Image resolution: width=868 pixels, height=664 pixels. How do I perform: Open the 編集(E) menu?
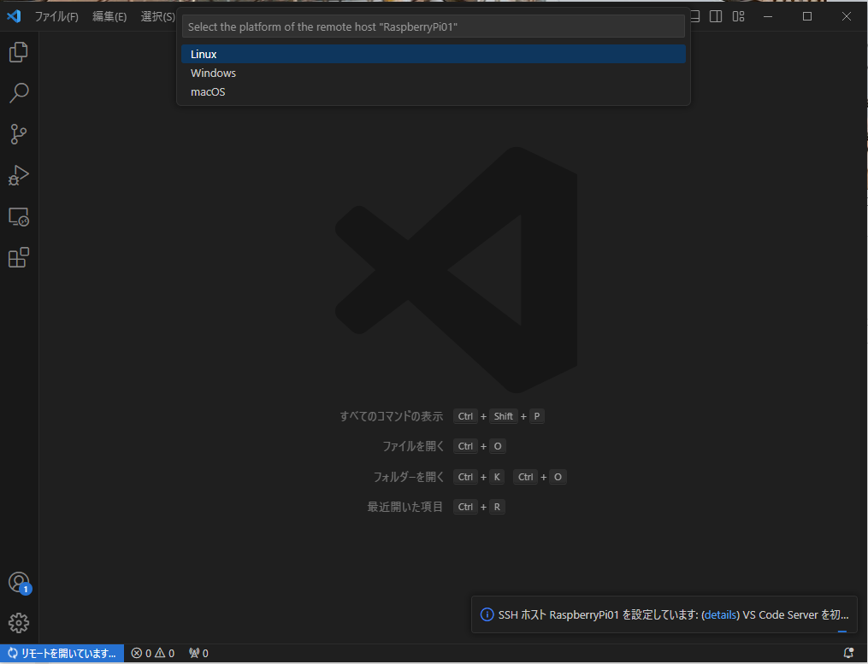(109, 16)
